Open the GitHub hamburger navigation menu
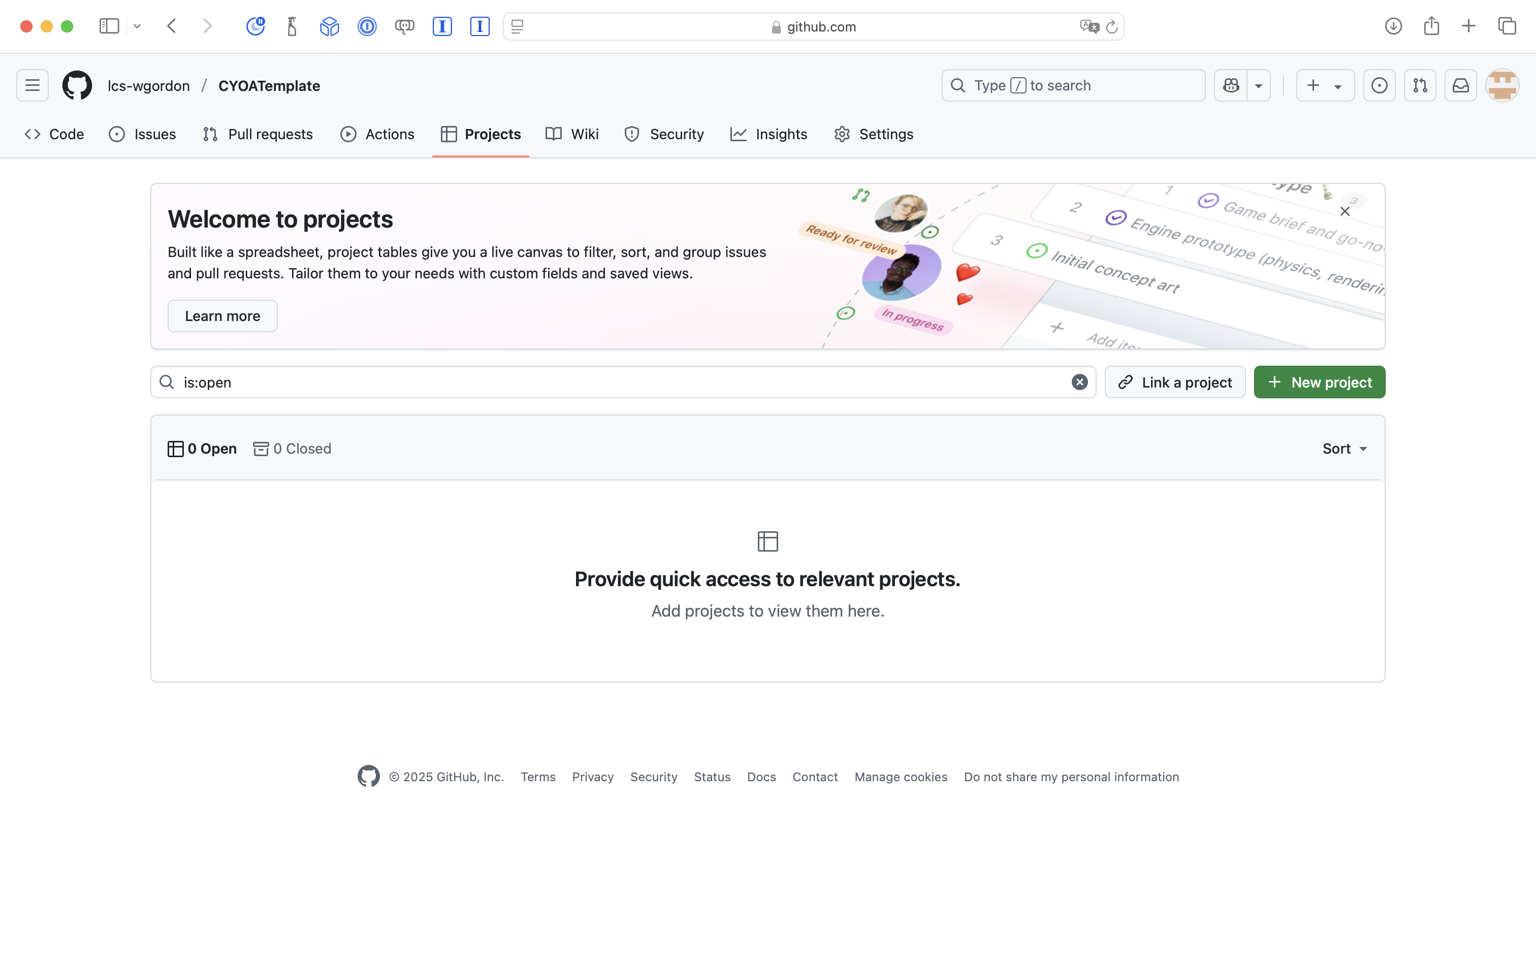Screen dimensions: 1536x959 pos(33,86)
